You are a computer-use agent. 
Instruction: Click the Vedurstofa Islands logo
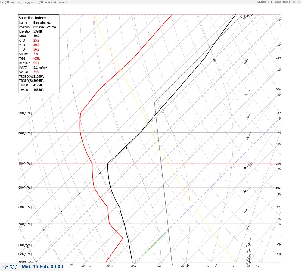[11, 267]
